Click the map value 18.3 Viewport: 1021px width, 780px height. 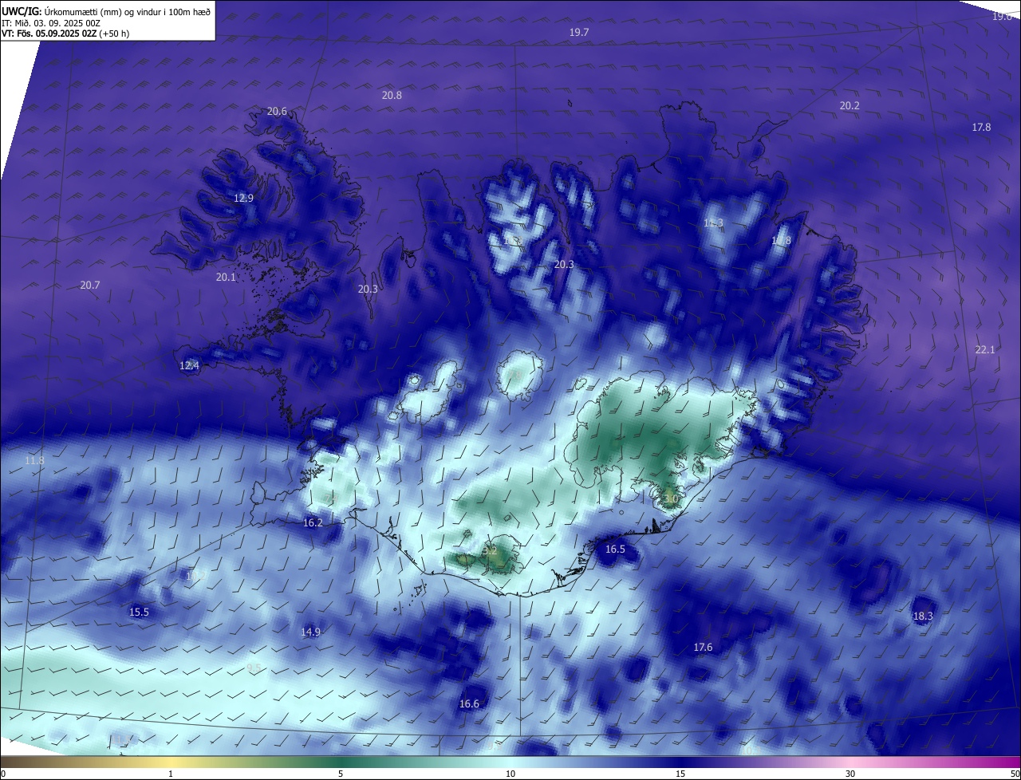click(923, 616)
